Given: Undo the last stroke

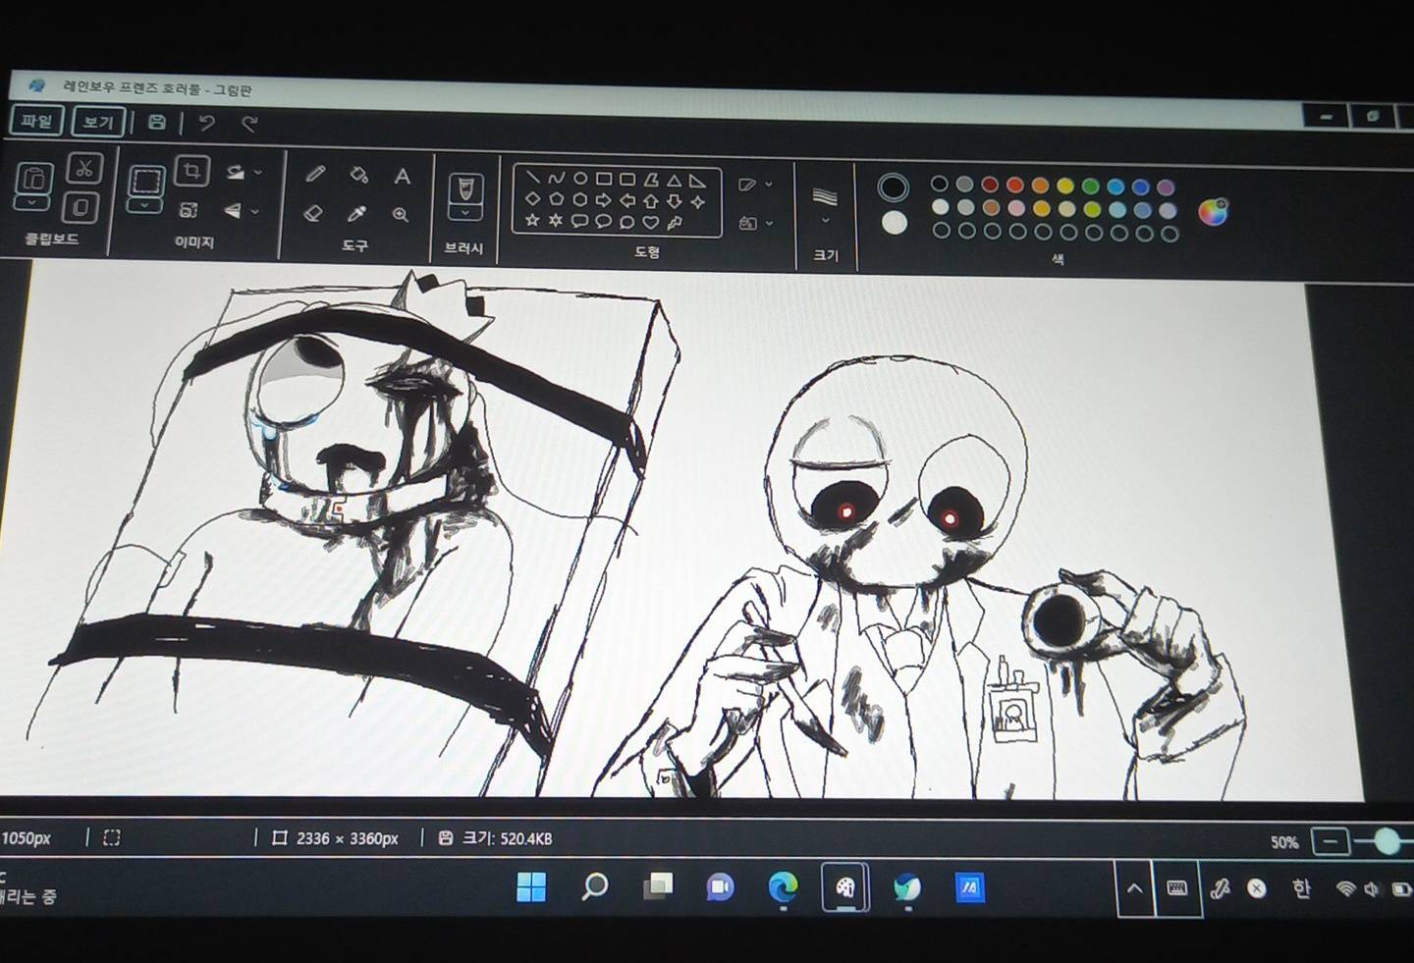Looking at the screenshot, I should [206, 123].
